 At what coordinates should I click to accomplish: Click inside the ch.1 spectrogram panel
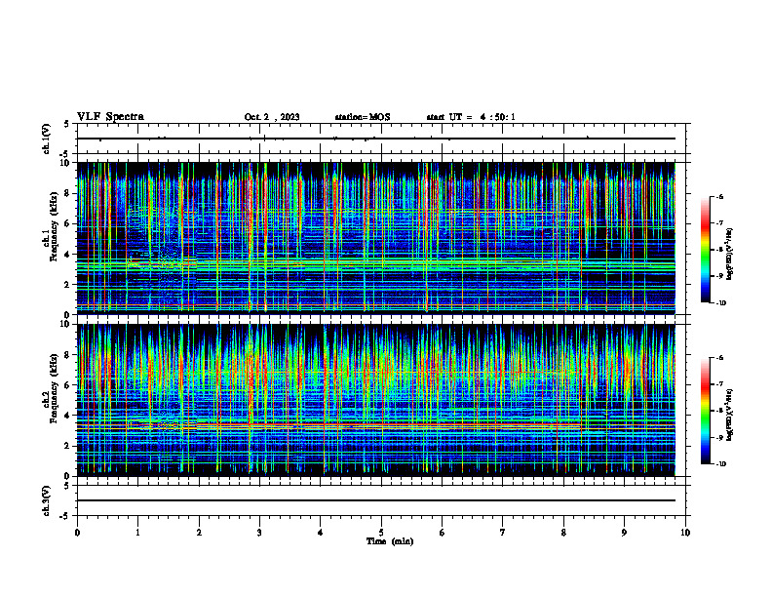pos(376,238)
